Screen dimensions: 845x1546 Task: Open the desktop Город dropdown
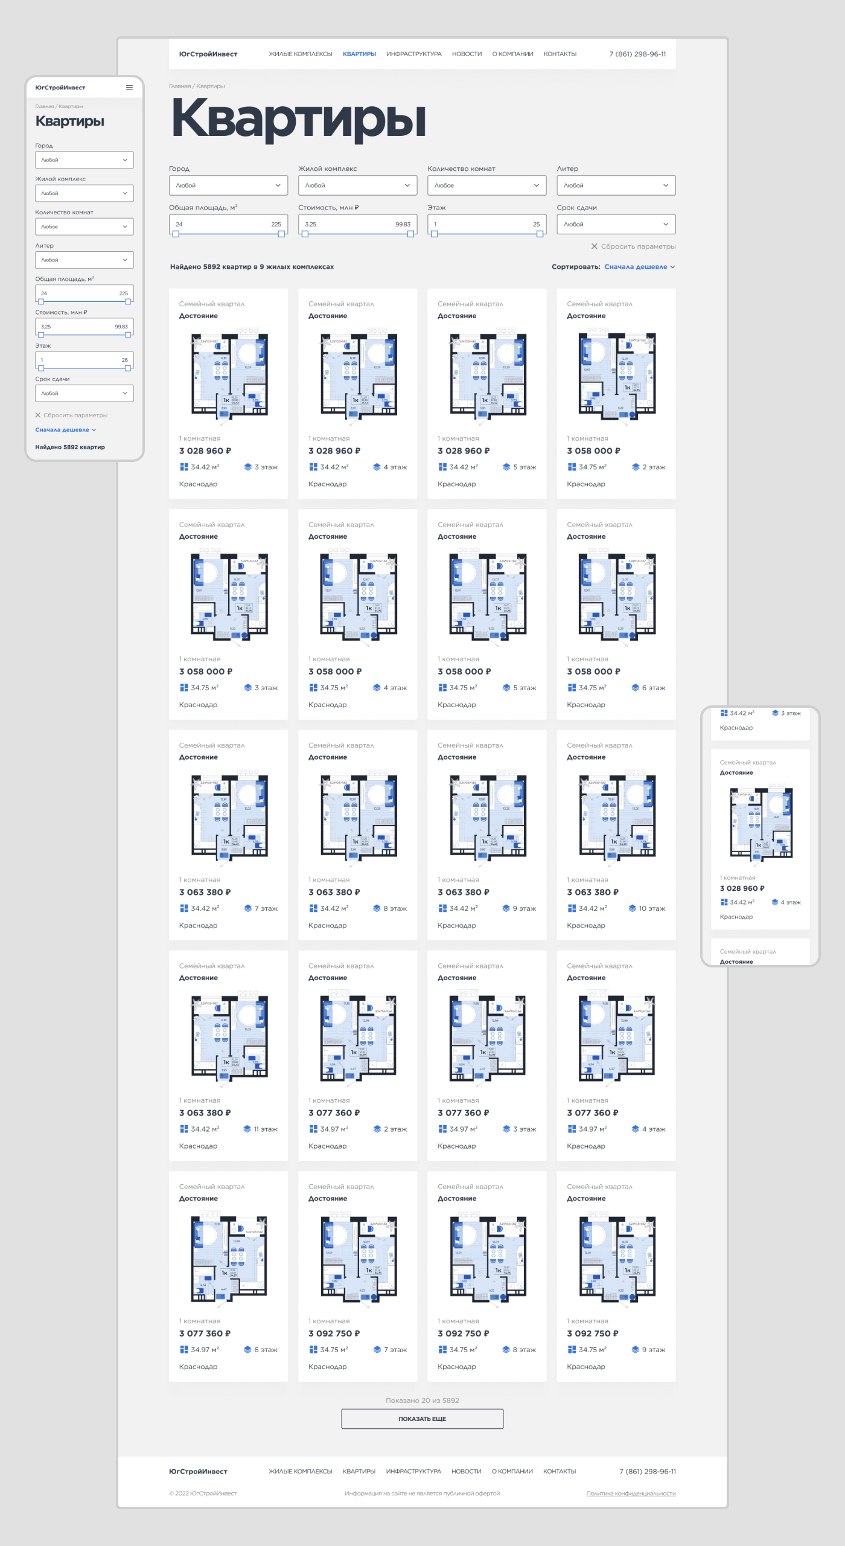pos(228,185)
